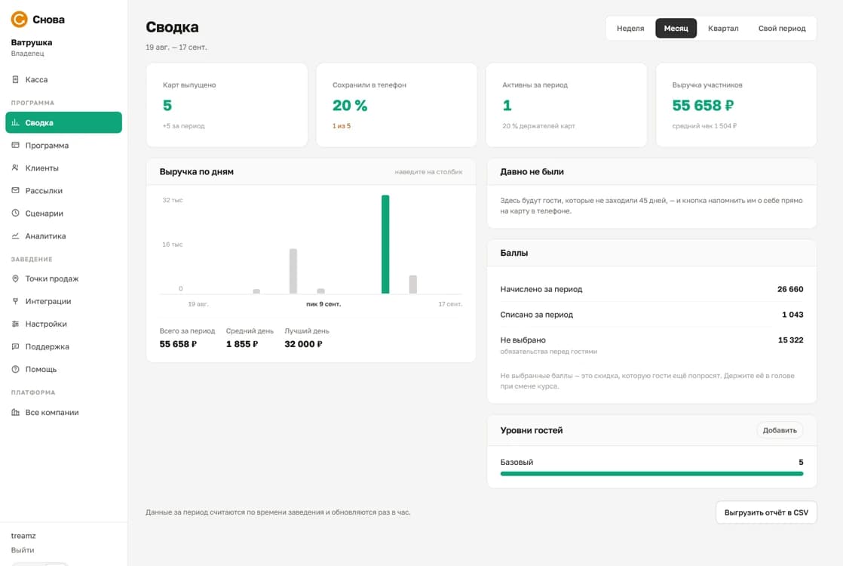Click the '20 % держателей карт' text
The image size is (843, 566).
(538, 126)
